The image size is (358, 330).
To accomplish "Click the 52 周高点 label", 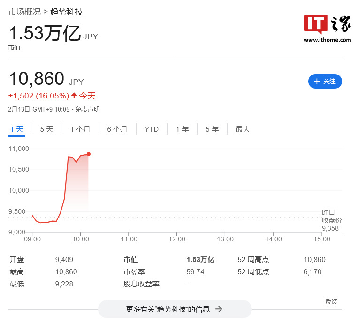I will pyautogui.click(x=253, y=260).
